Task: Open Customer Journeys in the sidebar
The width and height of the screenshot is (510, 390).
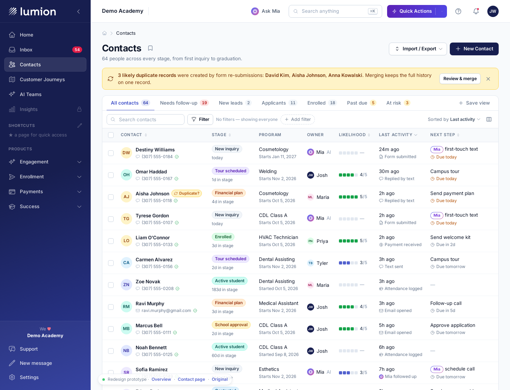Action: (45, 79)
